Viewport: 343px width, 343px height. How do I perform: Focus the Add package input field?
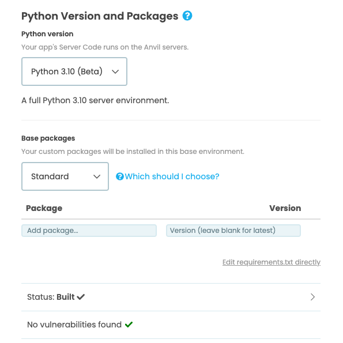pos(89,231)
